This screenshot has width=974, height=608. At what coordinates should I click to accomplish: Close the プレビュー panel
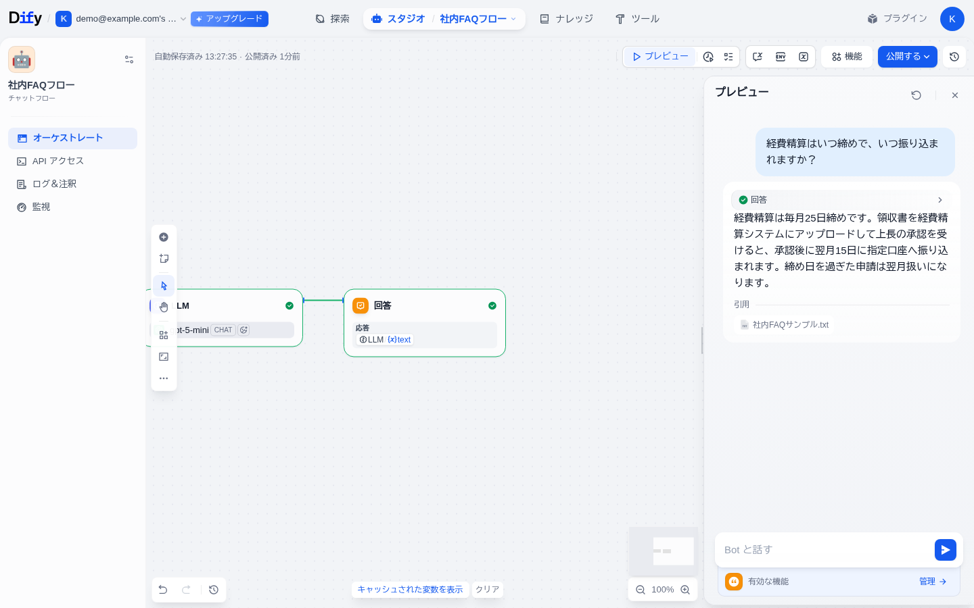tap(955, 95)
